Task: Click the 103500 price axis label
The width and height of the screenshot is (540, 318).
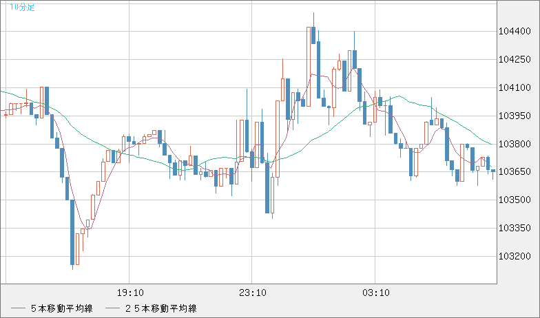Action: [x=515, y=200]
